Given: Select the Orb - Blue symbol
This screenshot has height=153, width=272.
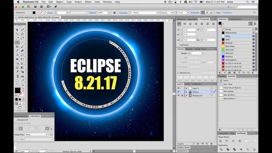Looking at the screenshot, I should click(238, 84).
